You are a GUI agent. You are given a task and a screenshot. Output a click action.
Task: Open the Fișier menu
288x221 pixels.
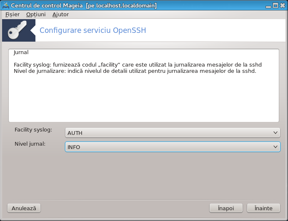pyautogui.click(x=13, y=14)
